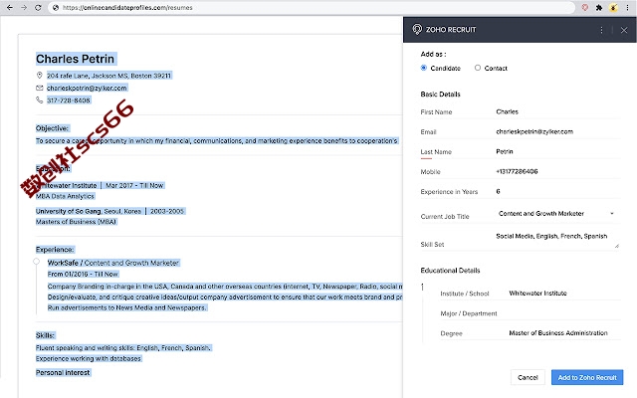637x398 pixels.
Task: Click the phone number 317-728-8408
Action: 69,100
